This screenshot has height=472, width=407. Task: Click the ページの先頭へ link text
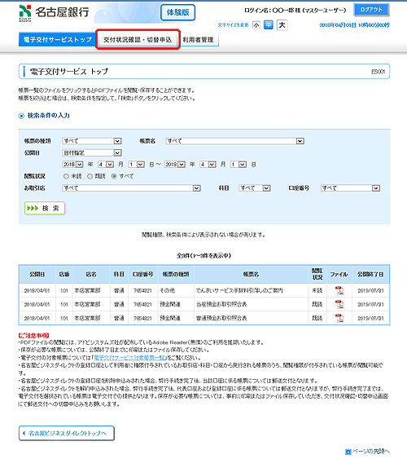tap(371, 452)
